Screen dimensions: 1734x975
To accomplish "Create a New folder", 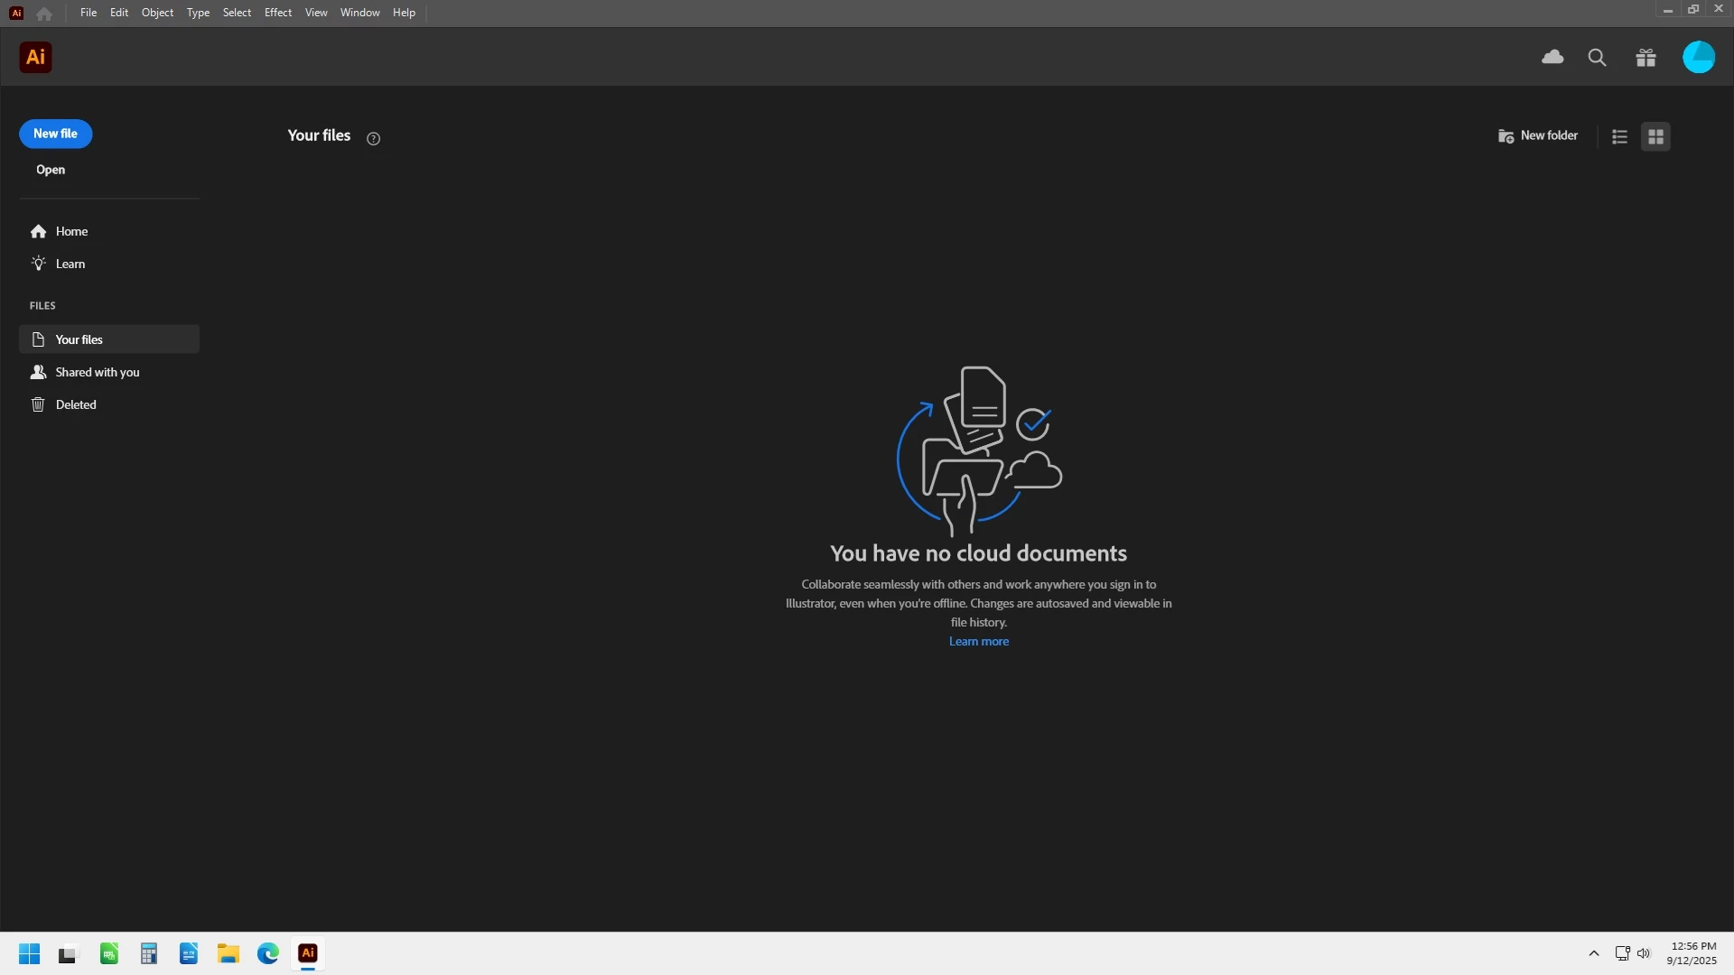I will pos(1537,135).
